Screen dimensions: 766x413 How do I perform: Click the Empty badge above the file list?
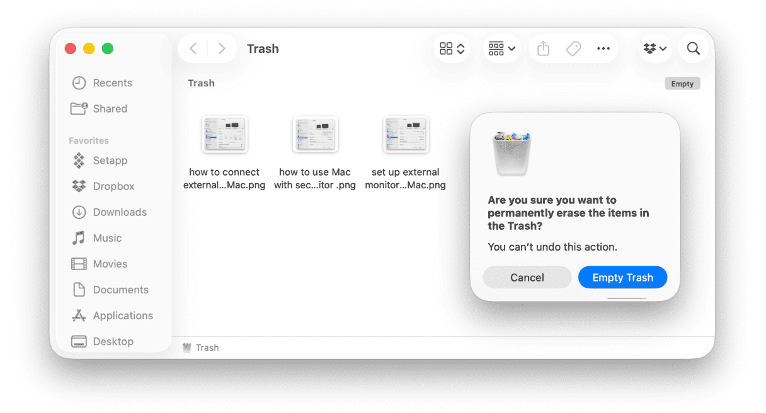coord(682,82)
